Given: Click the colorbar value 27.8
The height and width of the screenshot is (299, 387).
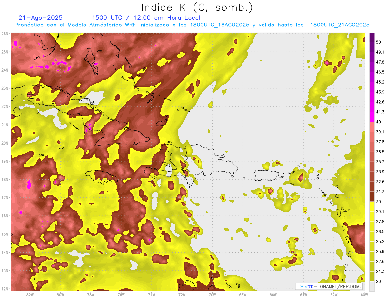Looking at the screenshot, I should [380, 222].
